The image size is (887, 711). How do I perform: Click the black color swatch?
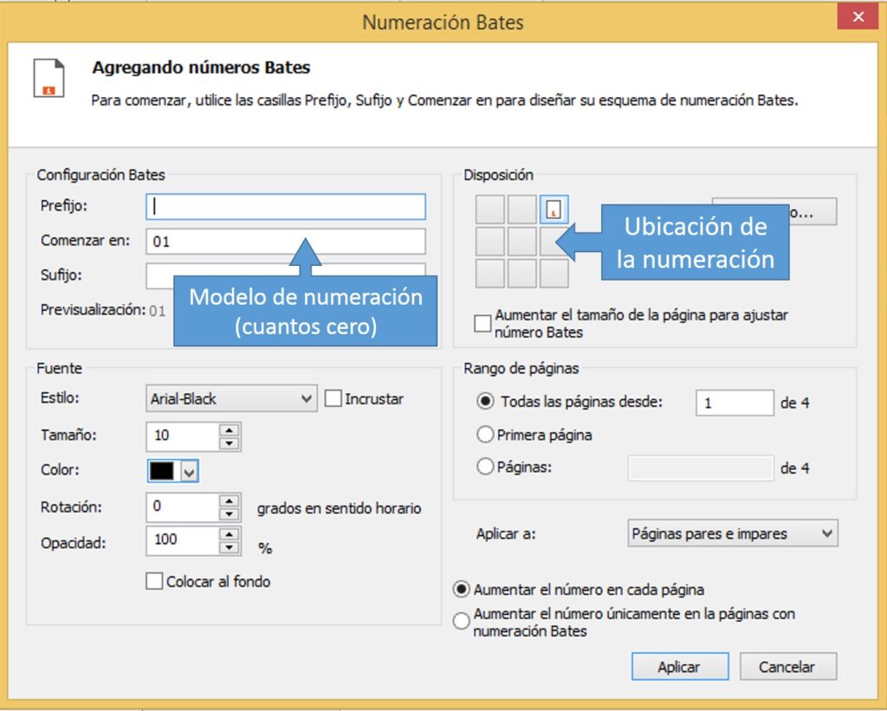tap(162, 470)
